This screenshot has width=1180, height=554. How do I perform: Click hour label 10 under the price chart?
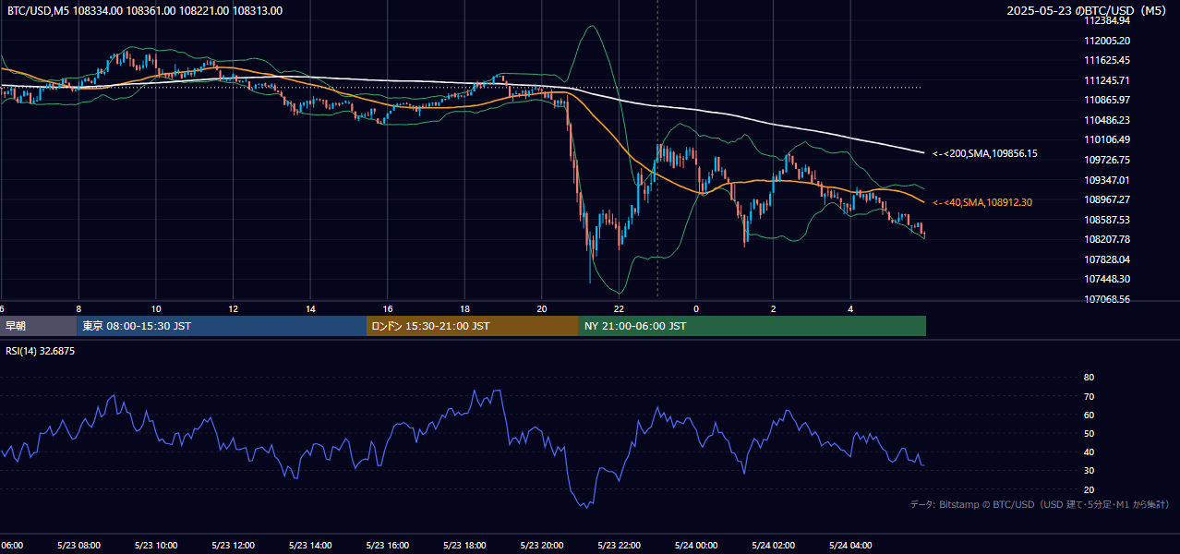(156, 308)
